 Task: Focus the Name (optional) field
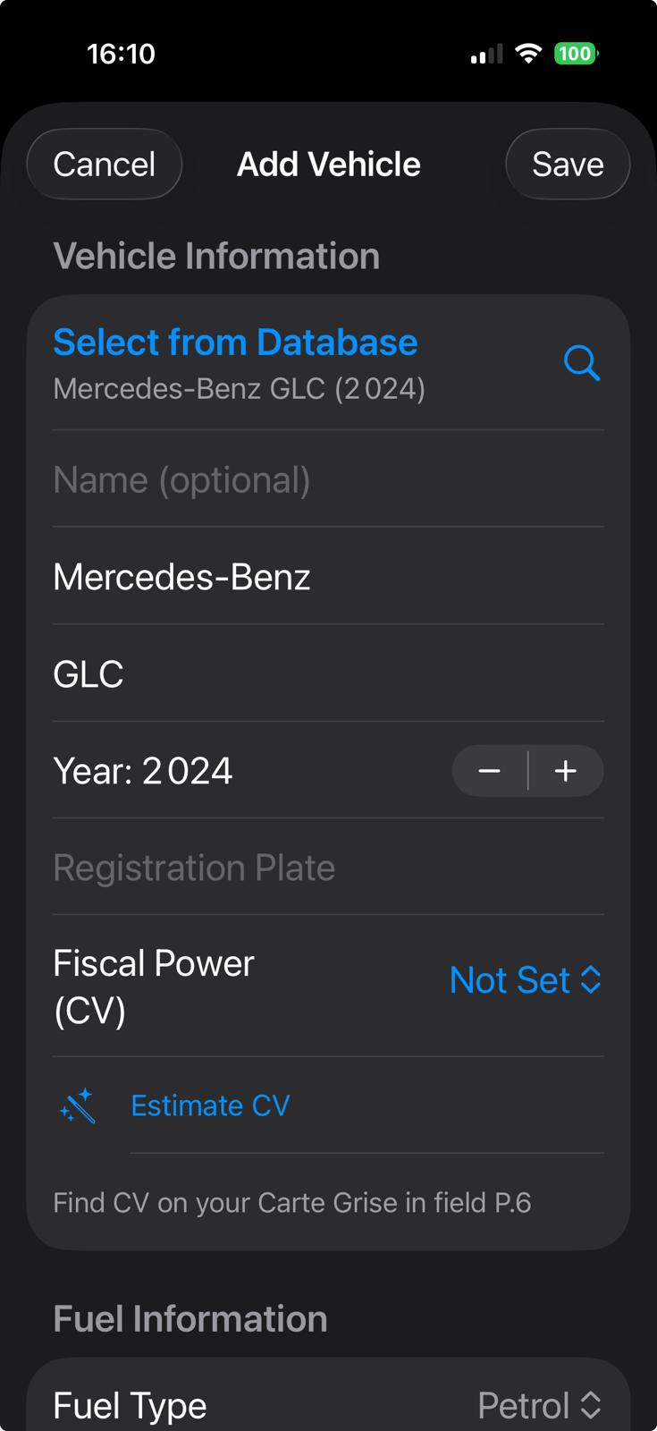pos(328,480)
